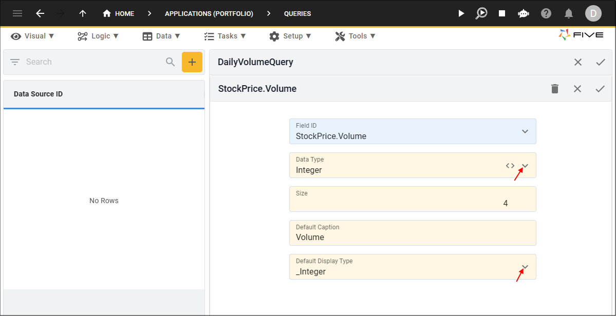Image resolution: width=616 pixels, height=316 pixels.
Task: Open notifications bell
Action: pyautogui.click(x=568, y=14)
